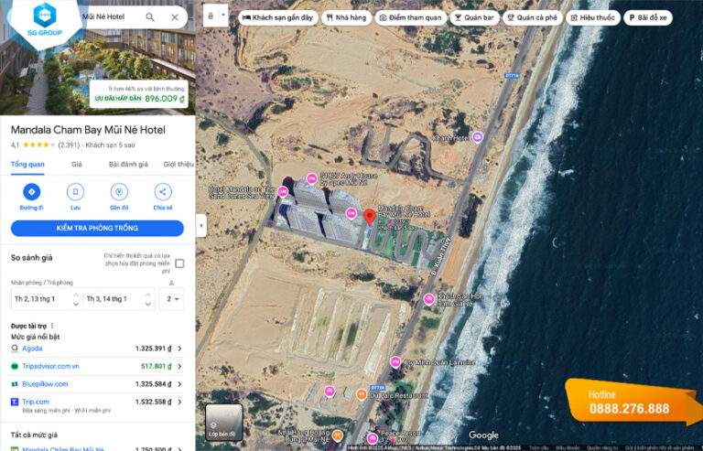Click the Gần đó nearby icon

tap(119, 192)
